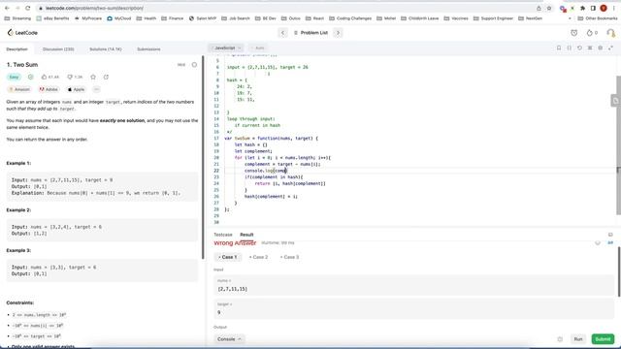
Task: Open the Job Search bookmark folder
Action: 236,18
